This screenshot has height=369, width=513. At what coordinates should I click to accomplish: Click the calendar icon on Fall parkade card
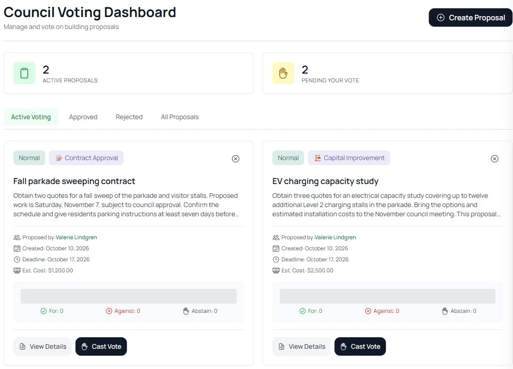(x=17, y=248)
